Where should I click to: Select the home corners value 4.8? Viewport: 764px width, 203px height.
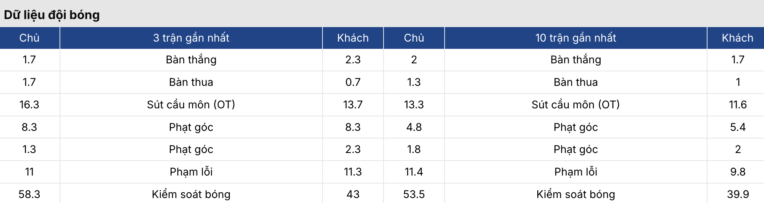414,127
